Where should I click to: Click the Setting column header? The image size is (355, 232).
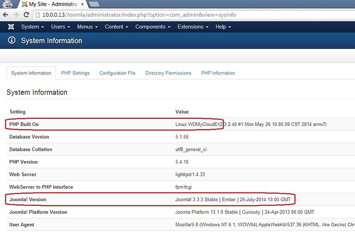pos(17,112)
